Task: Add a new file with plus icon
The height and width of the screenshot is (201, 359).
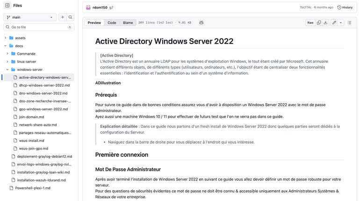Action: pos(63,17)
